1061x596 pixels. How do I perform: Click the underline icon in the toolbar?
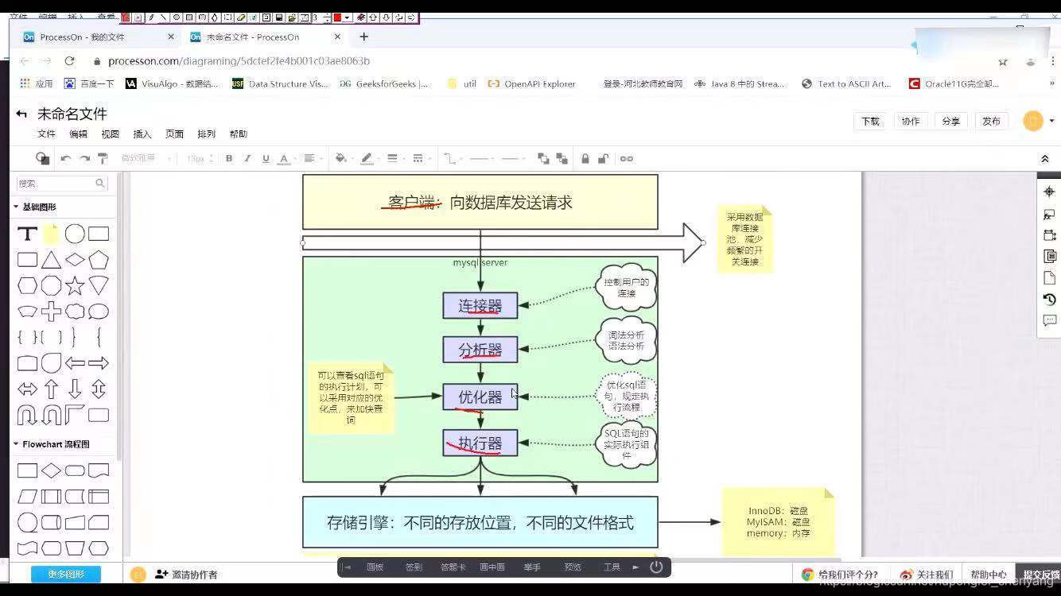[x=265, y=158]
